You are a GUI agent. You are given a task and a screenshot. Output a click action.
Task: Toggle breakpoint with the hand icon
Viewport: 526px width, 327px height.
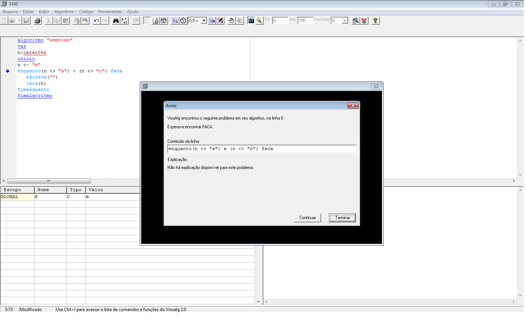coord(231,21)
